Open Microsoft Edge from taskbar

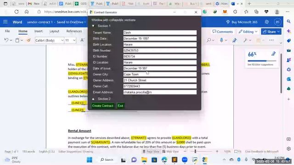tap(164, 159)
